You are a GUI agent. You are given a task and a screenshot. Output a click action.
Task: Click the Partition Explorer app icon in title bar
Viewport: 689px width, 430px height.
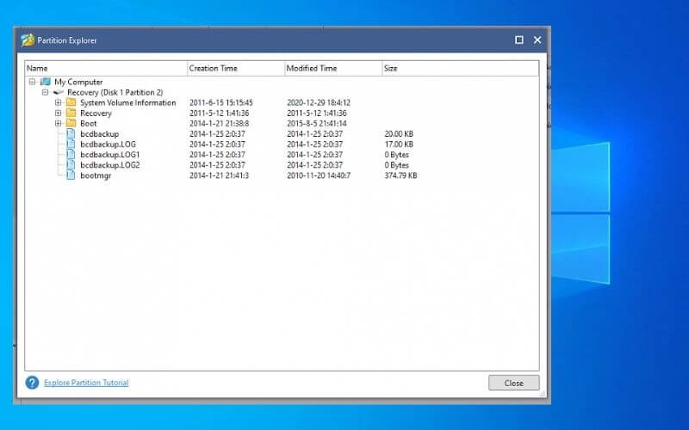(27, 40)
